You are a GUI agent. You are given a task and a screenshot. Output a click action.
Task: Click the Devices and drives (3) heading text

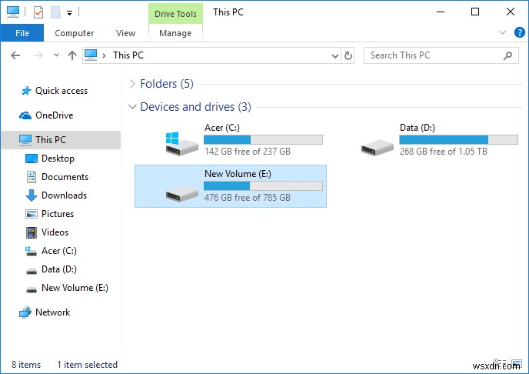[x=195, y=107]
